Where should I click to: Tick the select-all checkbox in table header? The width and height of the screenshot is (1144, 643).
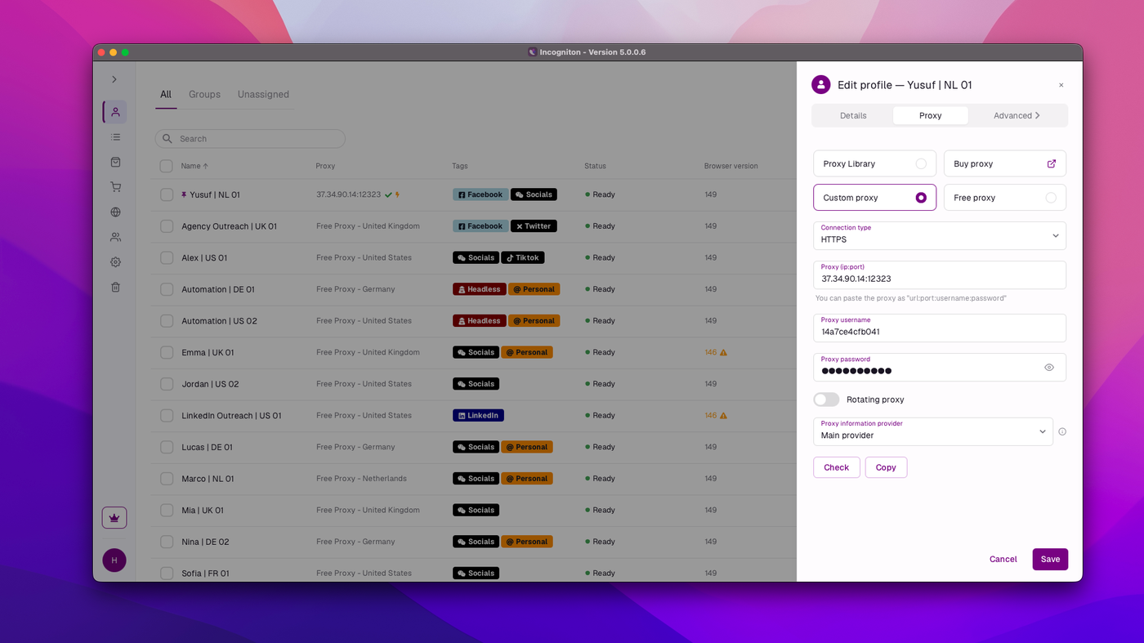click(x=166, y=166)
